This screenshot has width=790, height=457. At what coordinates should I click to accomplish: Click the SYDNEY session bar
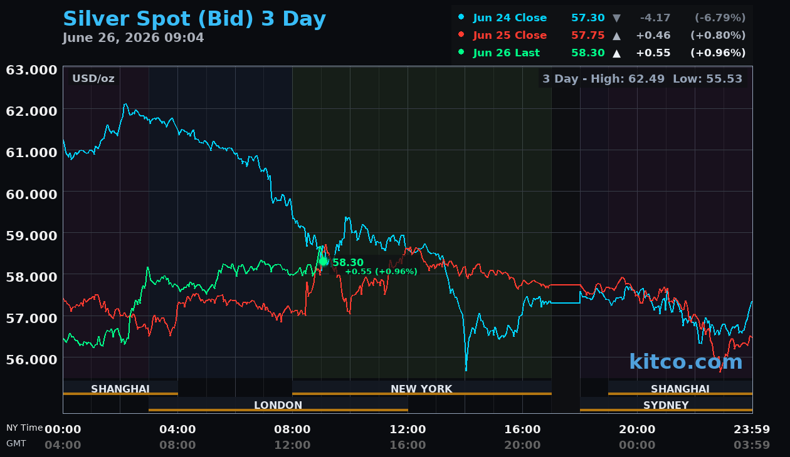coord(666,404)
